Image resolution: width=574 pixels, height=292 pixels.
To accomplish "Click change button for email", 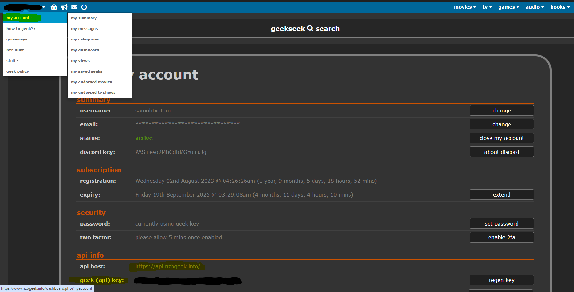I will (x=501, y=124).
